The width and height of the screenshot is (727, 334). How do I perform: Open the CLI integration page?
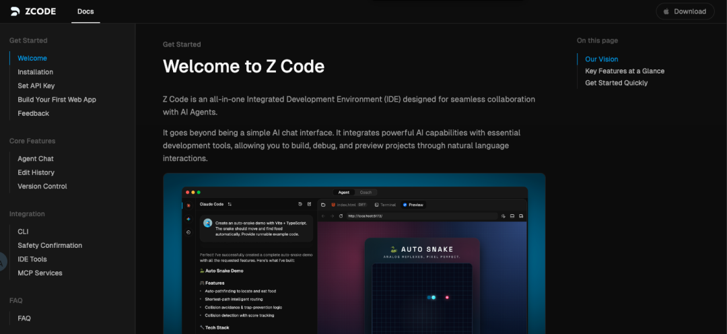coord(23,232)
